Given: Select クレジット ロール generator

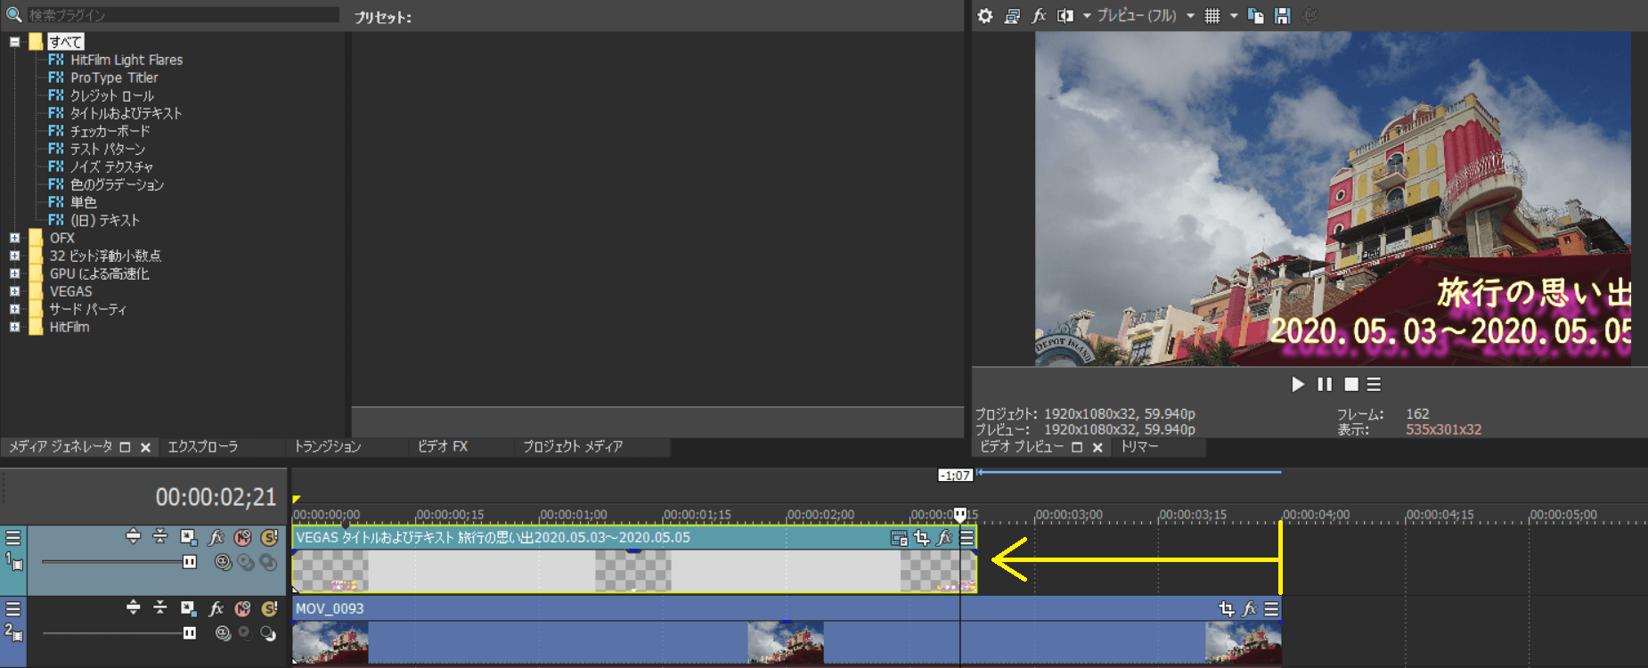Looking at the screenshot, I should [x=112, y=95].
